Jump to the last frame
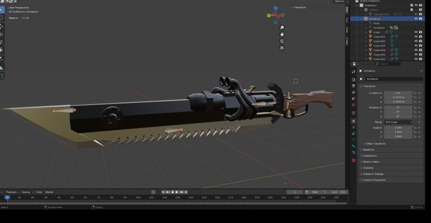The height and width of the screenshot is (223, 431). (x=186, y=192)
